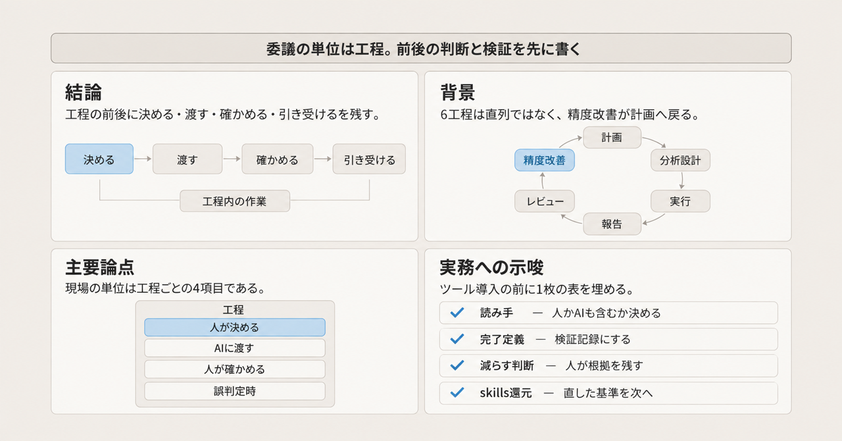
Task: Click the 工程内の作業 box
Action: 235,201
